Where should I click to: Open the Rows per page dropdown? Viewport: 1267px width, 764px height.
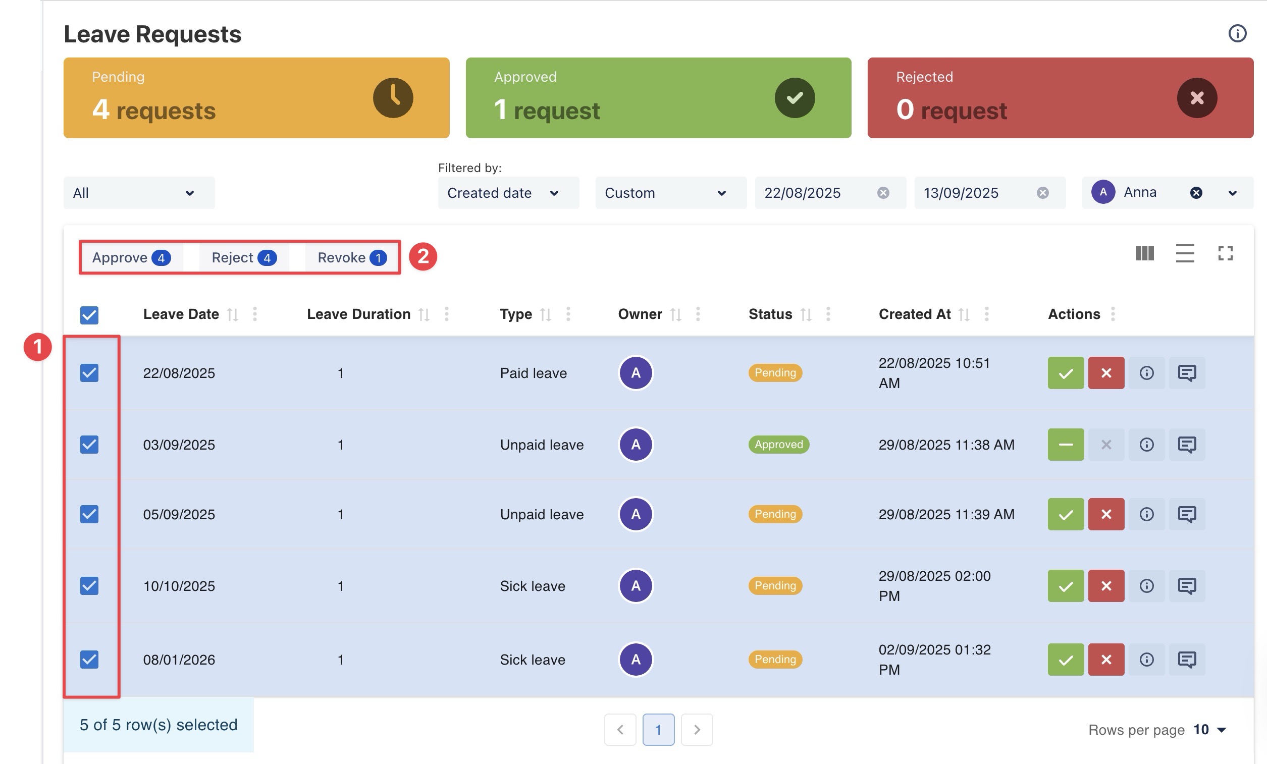pos(1211,730)
